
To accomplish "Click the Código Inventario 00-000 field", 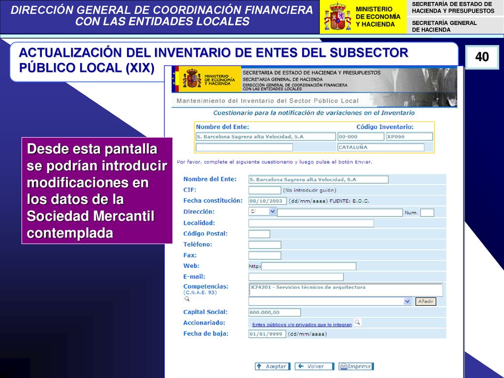I will point(361,137).
